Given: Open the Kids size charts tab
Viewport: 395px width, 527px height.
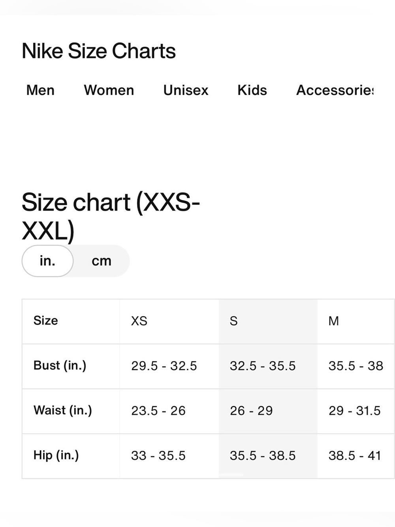Looking at the screenshot, I should click(252, 90).
